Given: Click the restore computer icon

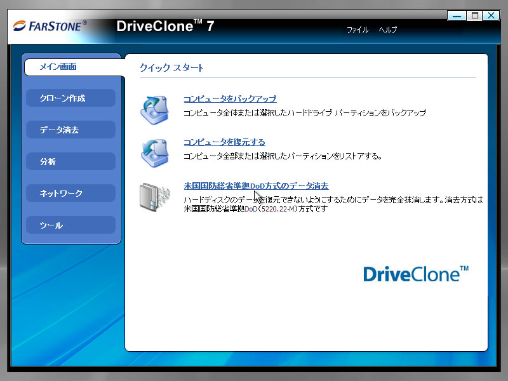Looking at the screenshot, I should coord(154,153).
